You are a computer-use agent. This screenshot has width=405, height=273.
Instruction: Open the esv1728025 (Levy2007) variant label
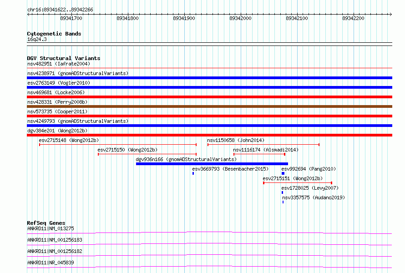click(x=310, y=188)
